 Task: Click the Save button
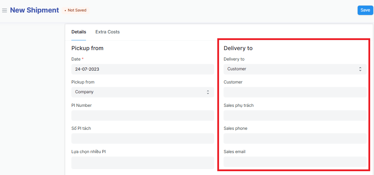[x=365, y=10]
